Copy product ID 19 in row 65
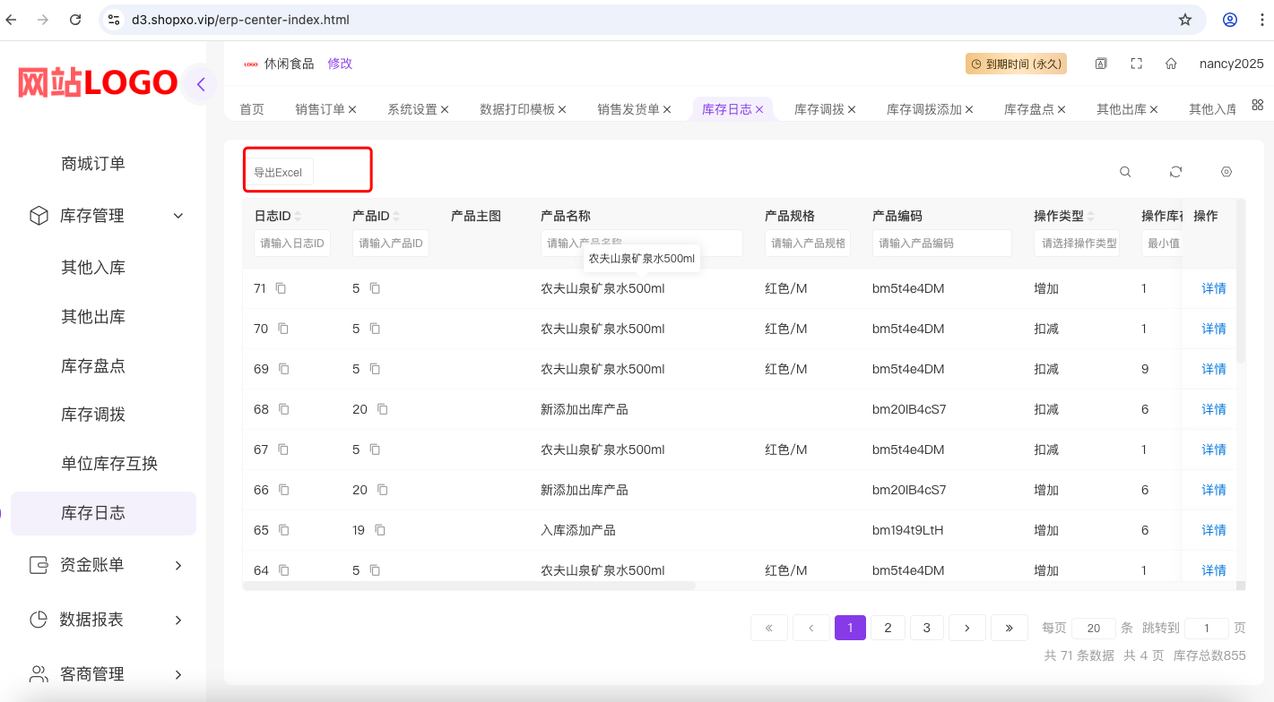Image resolution: width=1274 pixels, height=702 pixels. click(x=380, y=530)
